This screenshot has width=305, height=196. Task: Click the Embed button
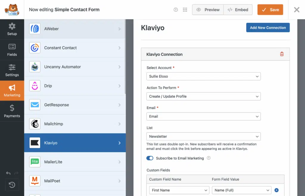(238, 10)
